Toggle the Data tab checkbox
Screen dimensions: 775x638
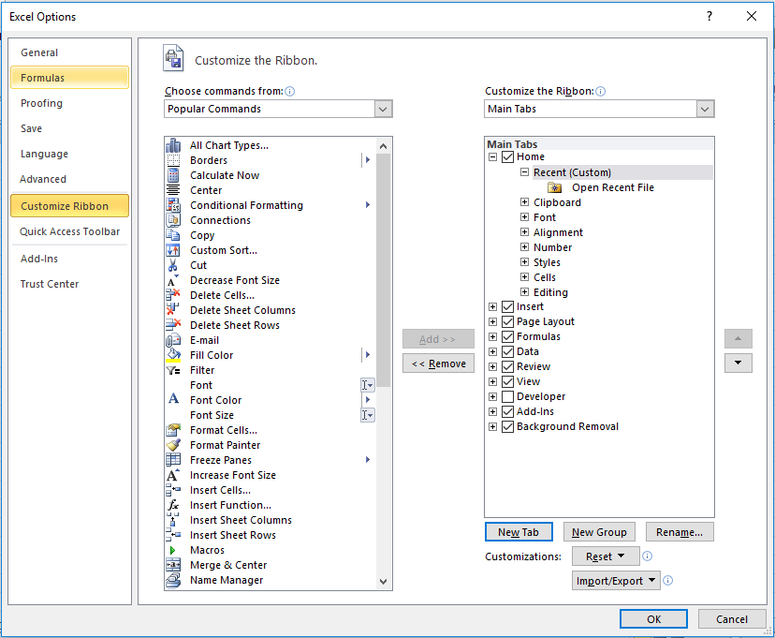click(x=507, y=351)
